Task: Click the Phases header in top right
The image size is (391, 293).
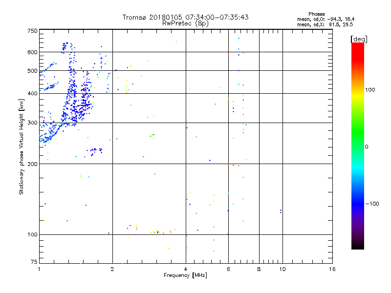Action: [316, 14]
